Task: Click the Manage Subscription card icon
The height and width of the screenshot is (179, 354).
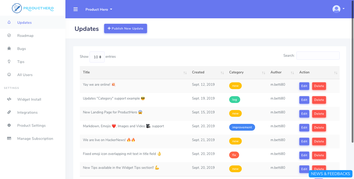Action: point(9,138)
